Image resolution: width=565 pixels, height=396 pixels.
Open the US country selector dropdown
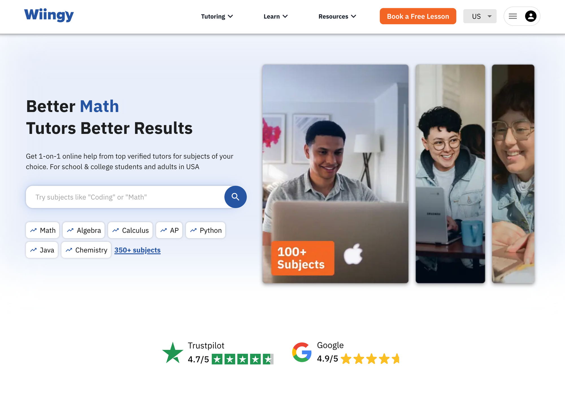(480, 16)
